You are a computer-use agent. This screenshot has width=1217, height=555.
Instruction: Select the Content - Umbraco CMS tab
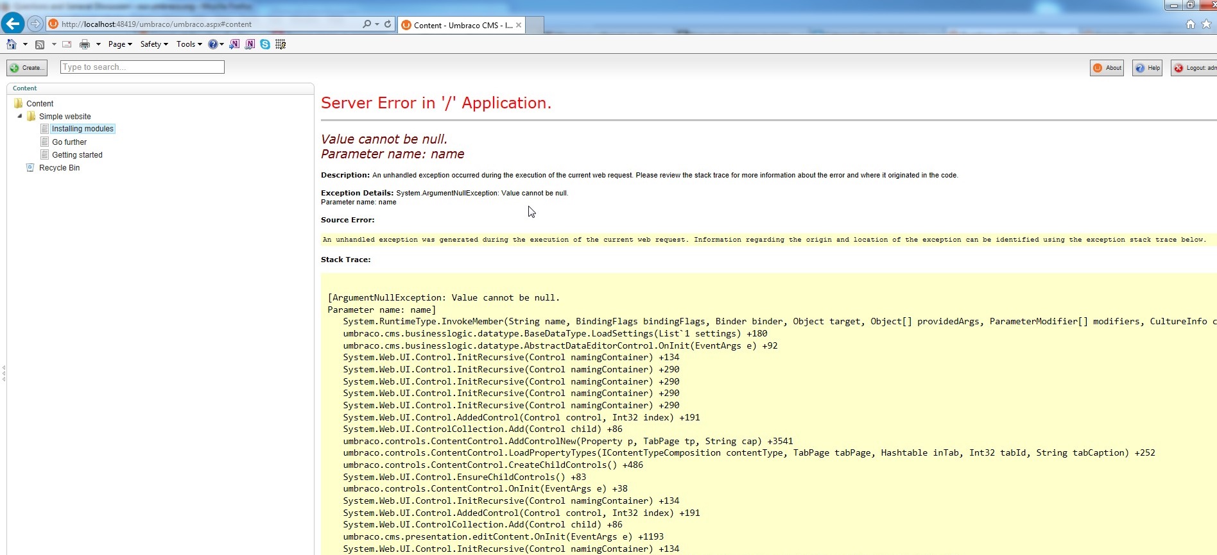coord(462,25)
